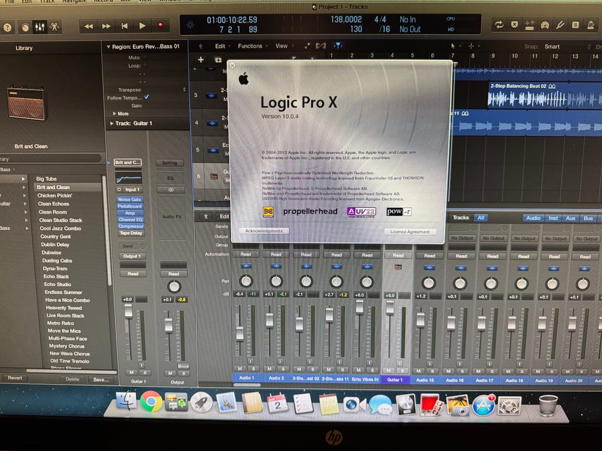Select the Bus filter tab in mixer
The width and height of the screenshot is (602, 451).
tap(588, 218)
